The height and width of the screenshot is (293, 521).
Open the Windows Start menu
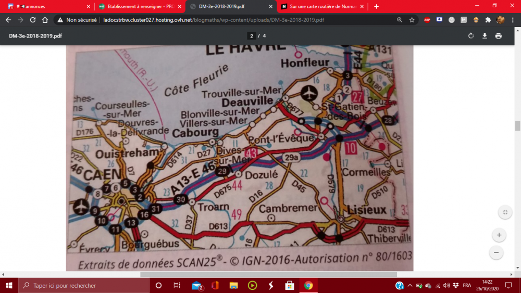click(x=9, y=285)
